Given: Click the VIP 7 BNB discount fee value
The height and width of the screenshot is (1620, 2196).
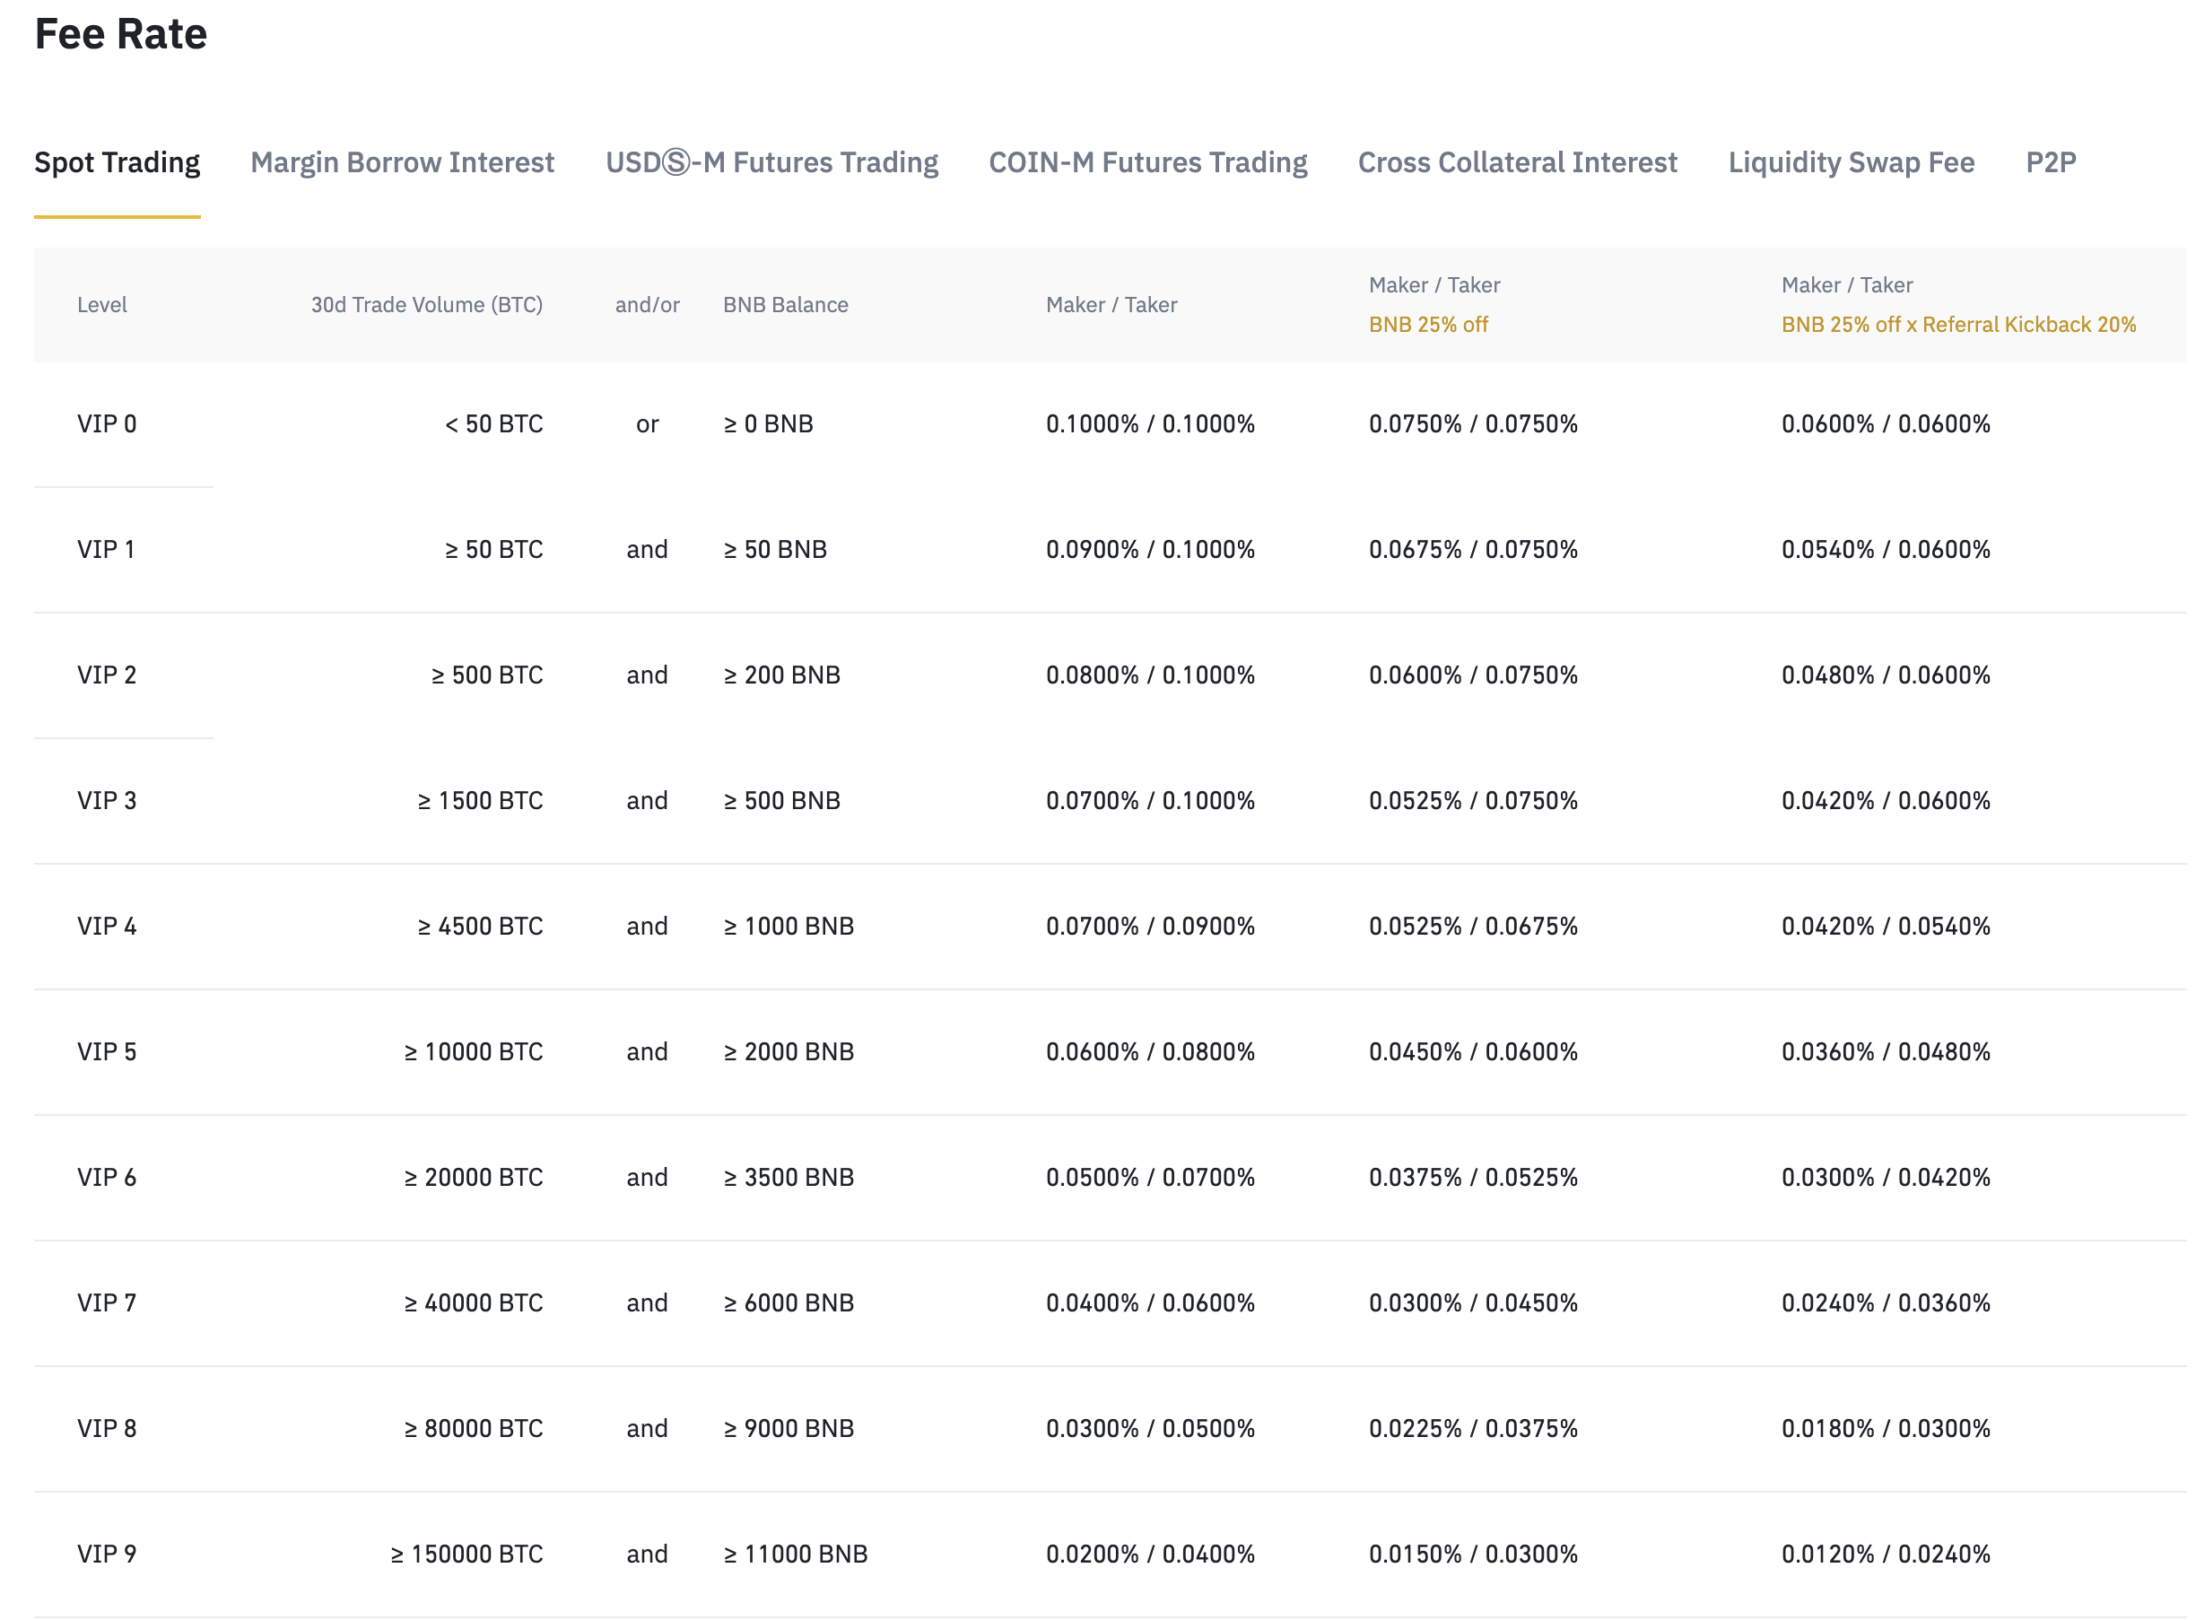Looking at the screenshot, I should 1474,1302.
